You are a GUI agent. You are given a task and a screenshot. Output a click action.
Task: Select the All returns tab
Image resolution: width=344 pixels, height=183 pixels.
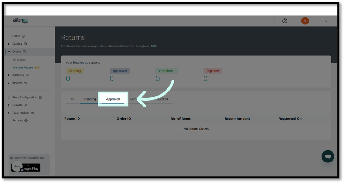(x=72, y=99)
